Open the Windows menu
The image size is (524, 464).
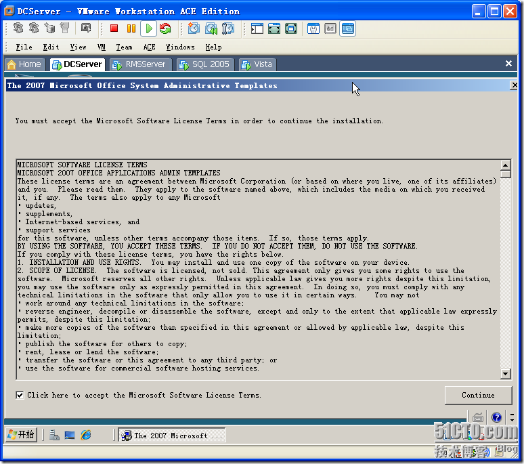click(181, 47)
